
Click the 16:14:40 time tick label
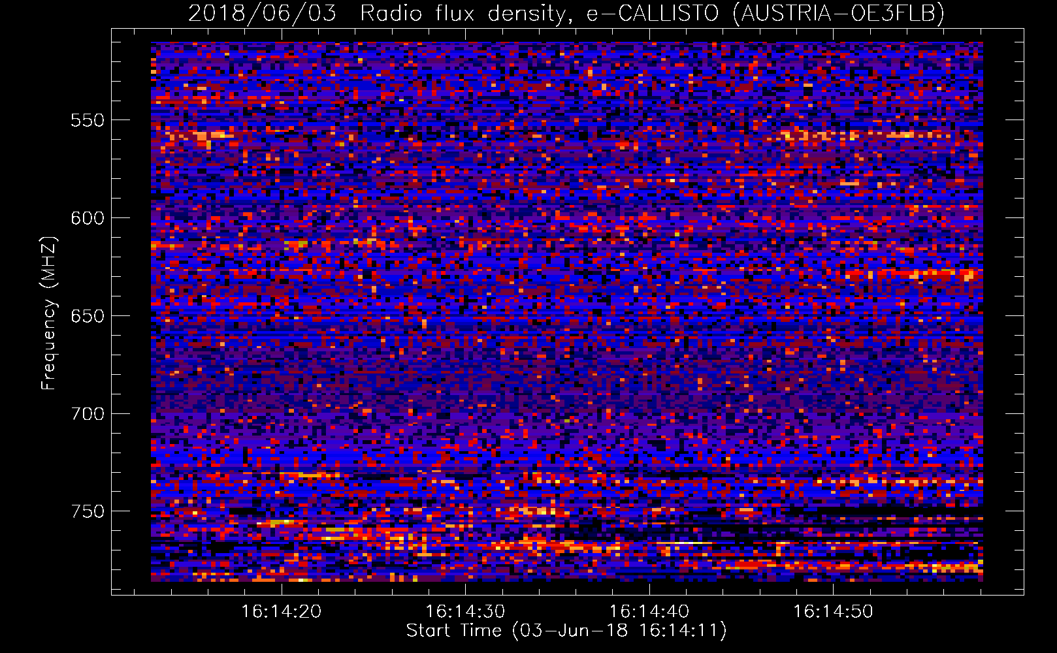tap(649, 612)
